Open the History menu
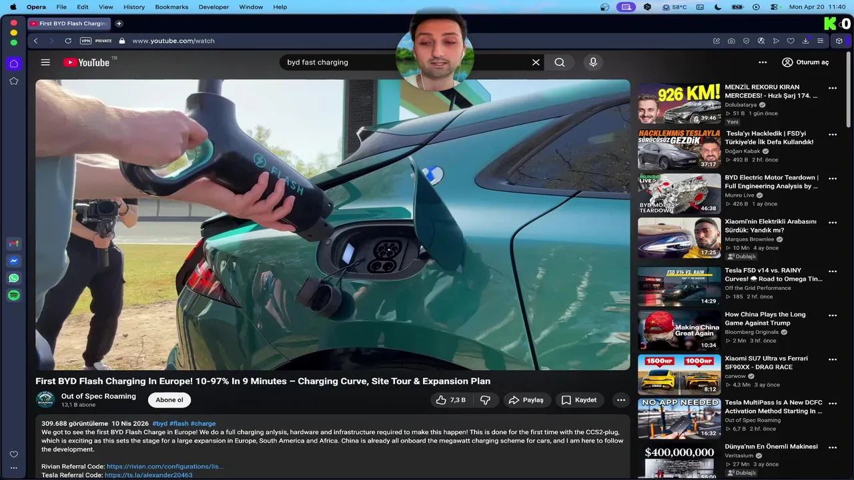This screenshot has height=480, width=854. click(x=134, y=7)
